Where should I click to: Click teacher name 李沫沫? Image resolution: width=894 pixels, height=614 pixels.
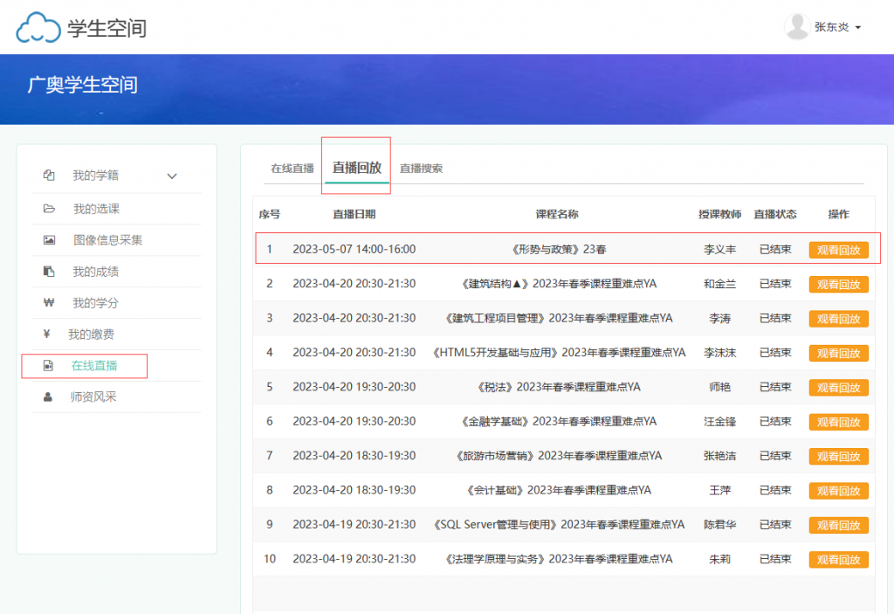(720, 353)
